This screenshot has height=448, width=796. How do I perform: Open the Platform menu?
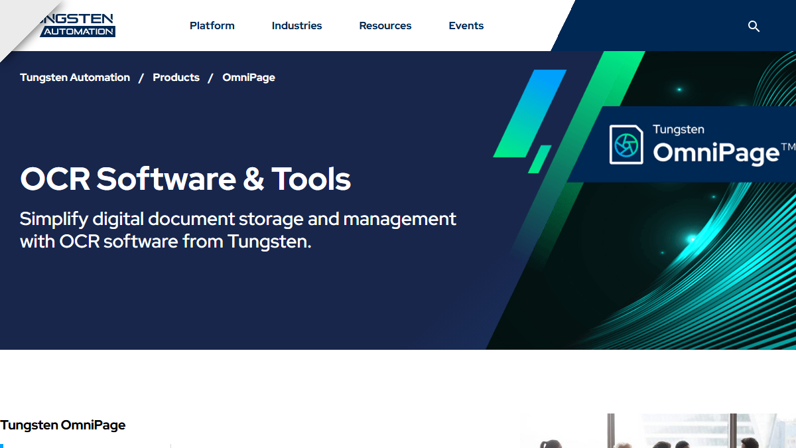[x=212, y=26]
